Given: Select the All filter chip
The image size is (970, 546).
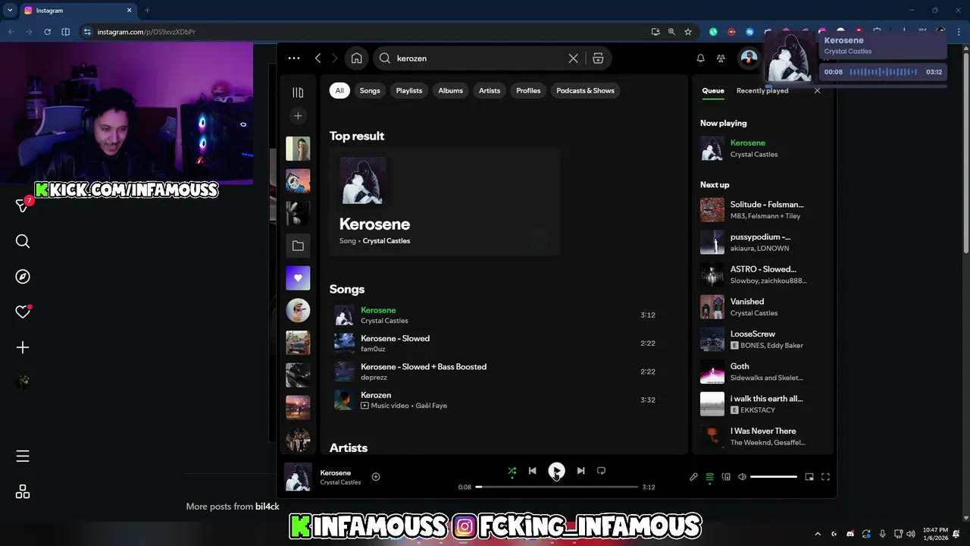Looking at the screenshot, I should [339, 90].
